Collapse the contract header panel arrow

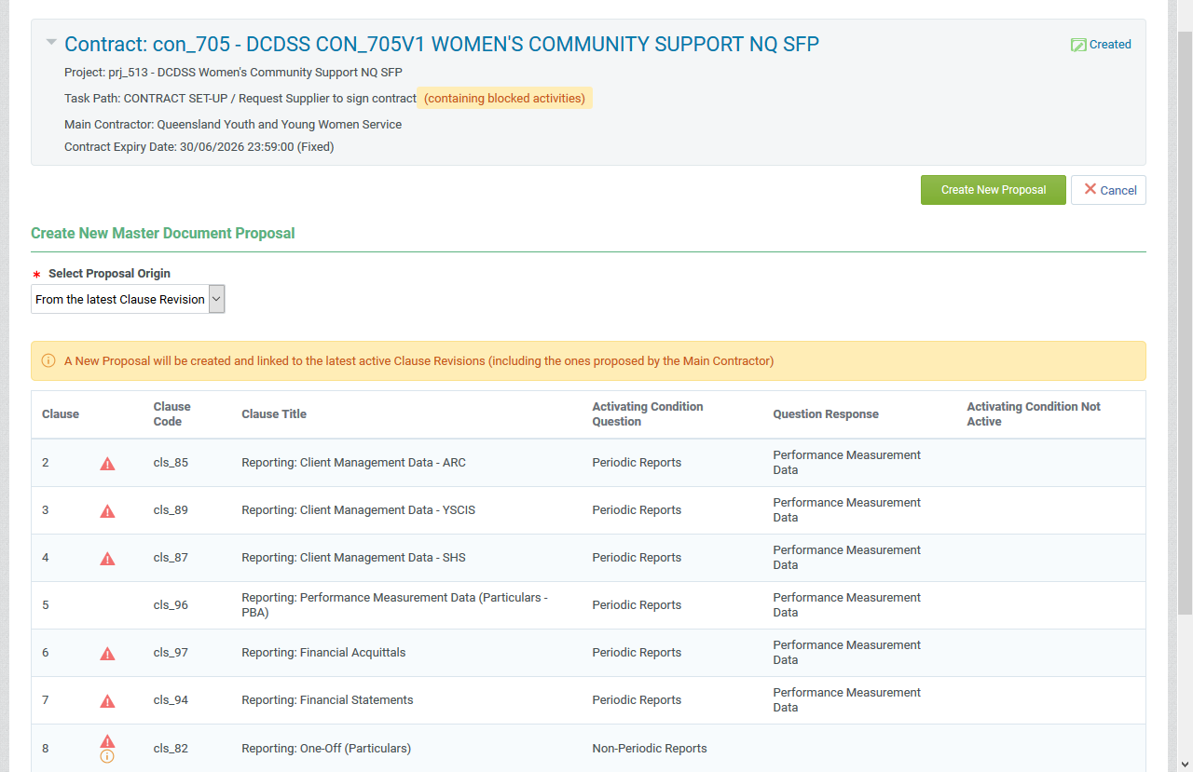pyautogui.click(x=51, y=43)
